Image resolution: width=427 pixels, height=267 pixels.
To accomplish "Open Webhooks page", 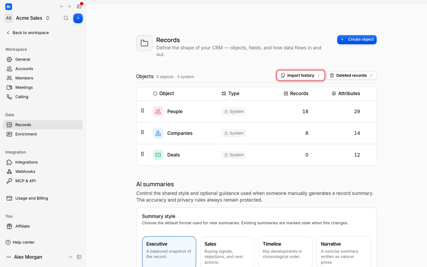I will pyautogui.click(x=43, y=171).
